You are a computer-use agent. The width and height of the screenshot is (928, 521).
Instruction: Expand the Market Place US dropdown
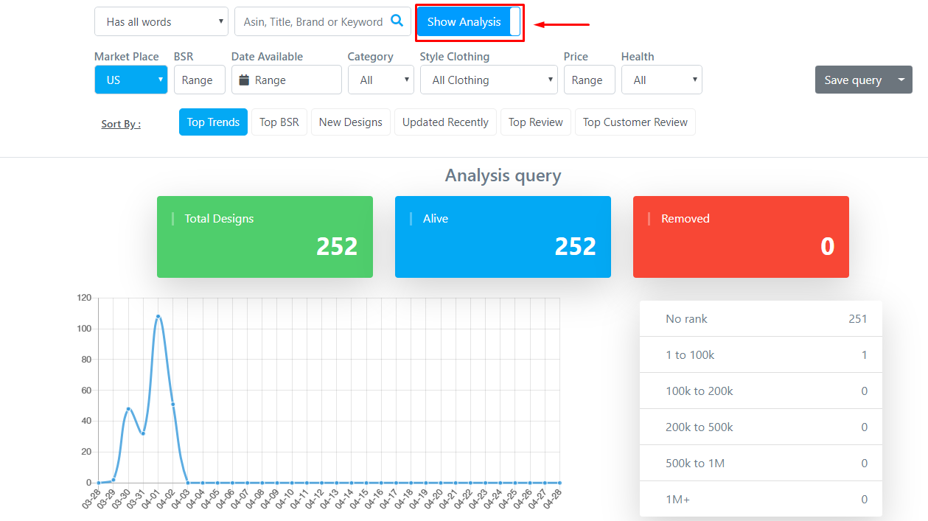point(130,80)
